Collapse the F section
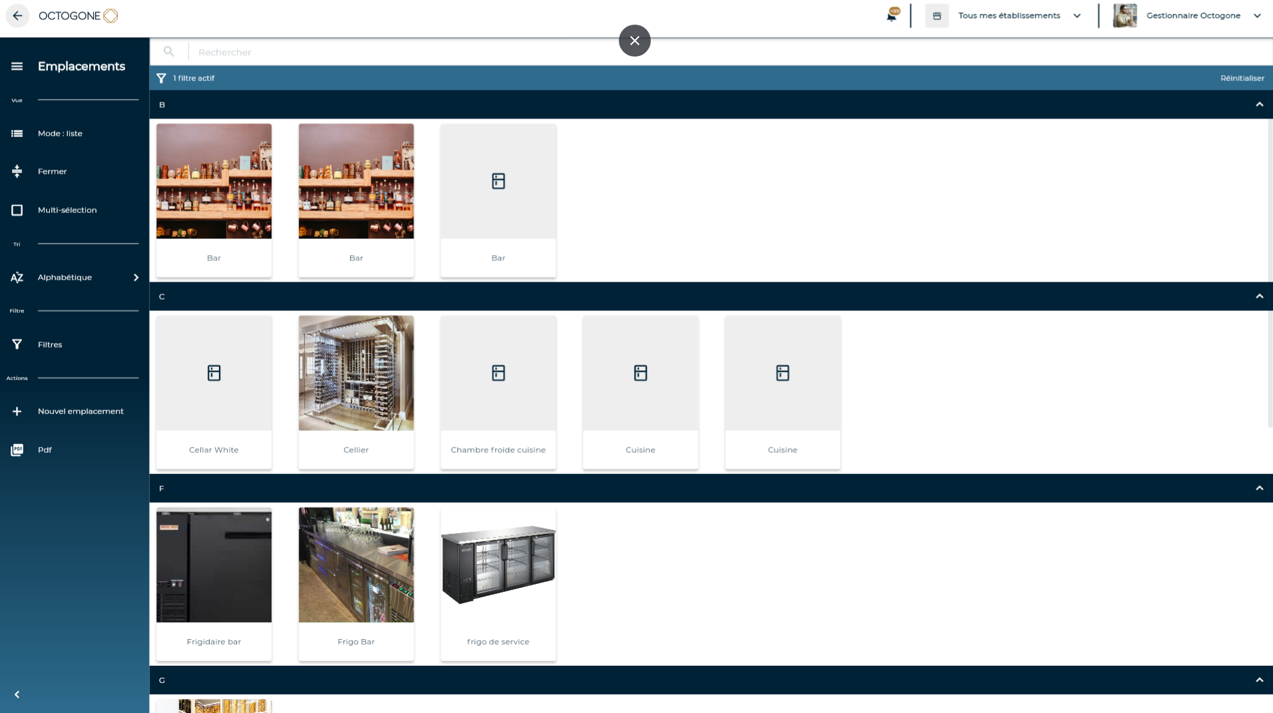Image resolution: width=1273 pixels, height=713 pixels. [1259, 488]
